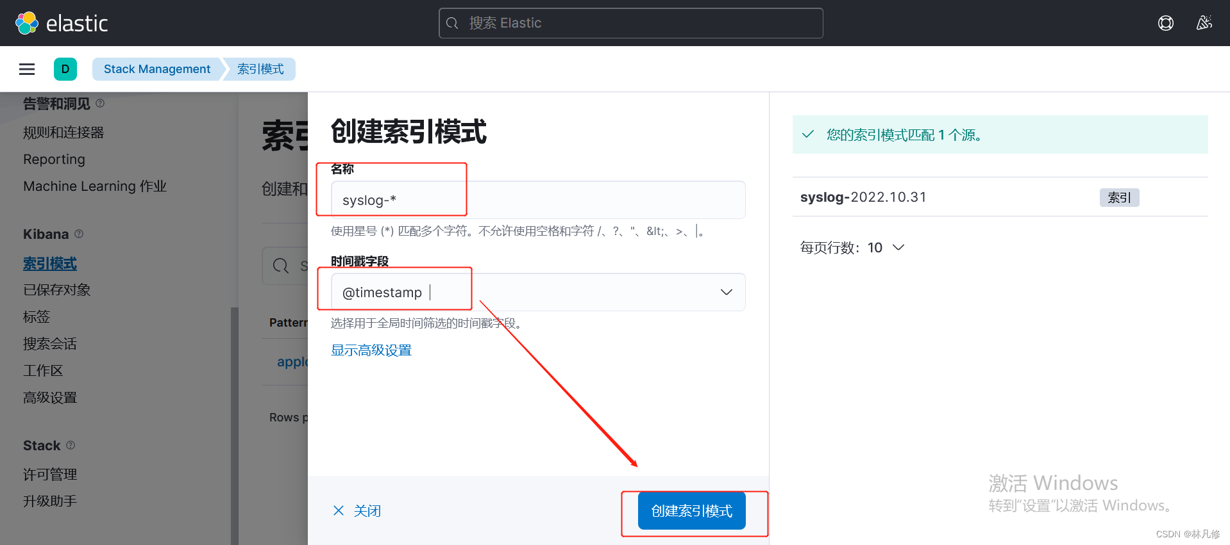1230x545 pixels.
Task: Select 索引模式 in the Kibana sidebar
Action: coord(50,263)
